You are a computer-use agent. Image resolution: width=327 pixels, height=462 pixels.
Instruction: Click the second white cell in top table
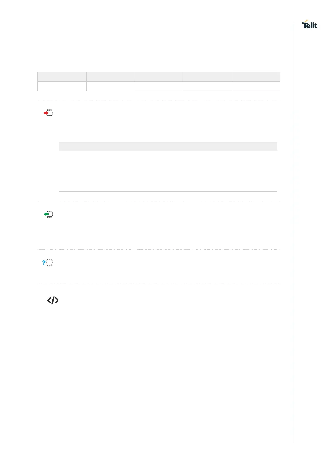coord(111,86)
